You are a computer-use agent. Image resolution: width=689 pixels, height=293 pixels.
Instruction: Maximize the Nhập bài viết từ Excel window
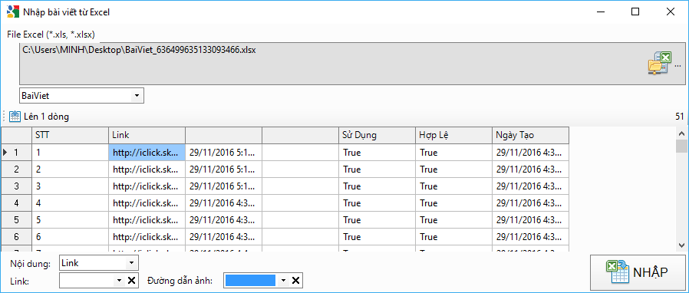pos(635,12)
